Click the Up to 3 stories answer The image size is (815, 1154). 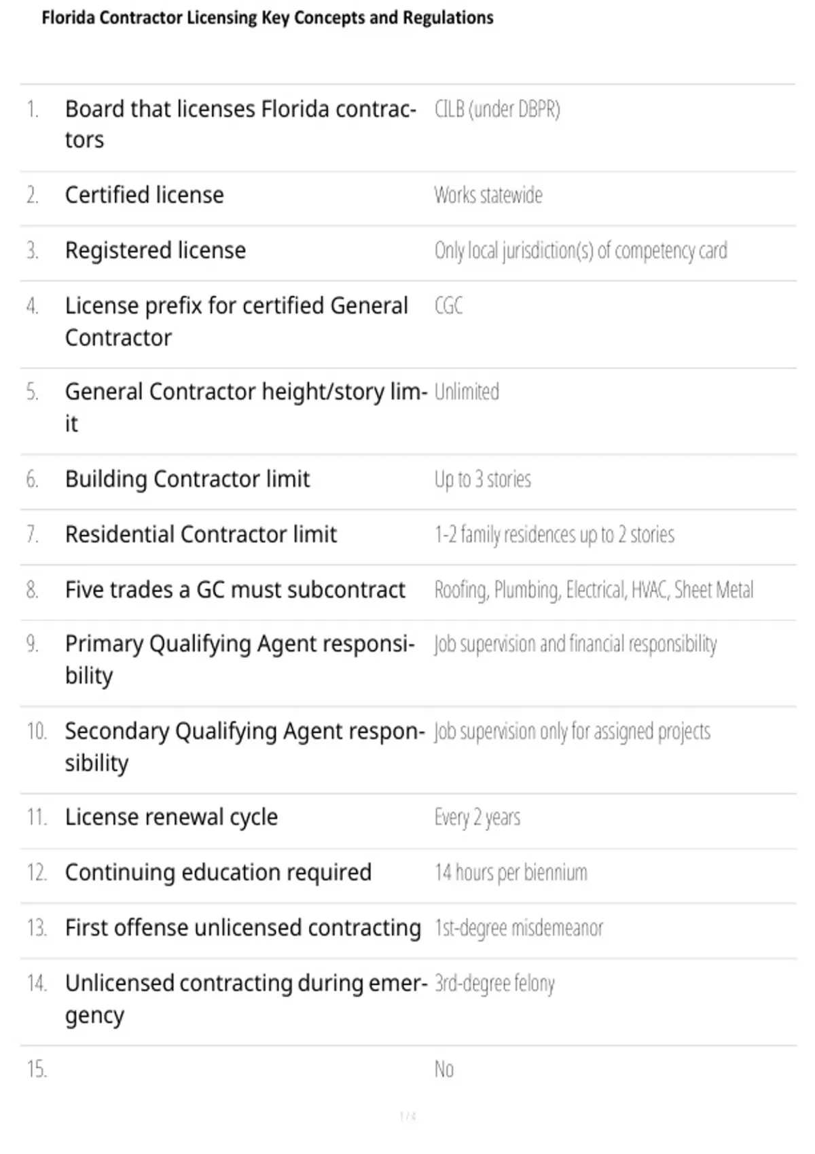[483, 480]
